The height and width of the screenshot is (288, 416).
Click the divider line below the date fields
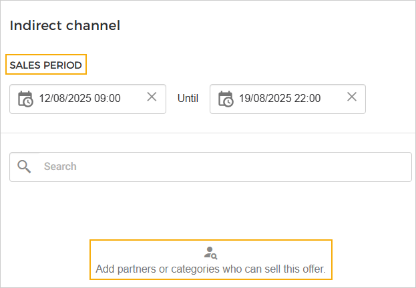click(208, 133)
